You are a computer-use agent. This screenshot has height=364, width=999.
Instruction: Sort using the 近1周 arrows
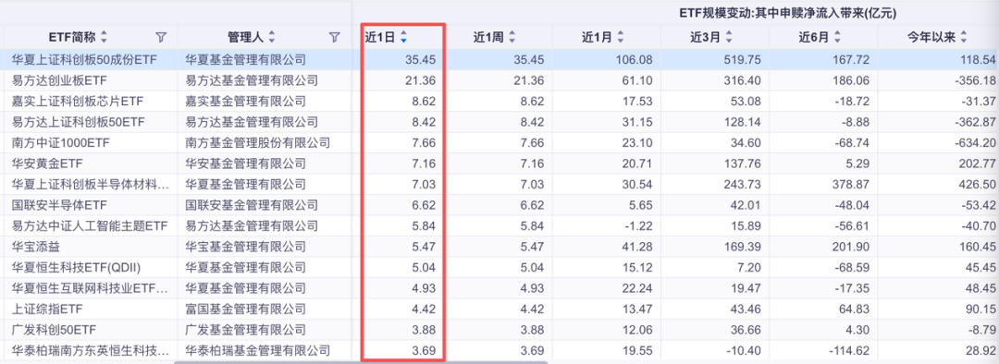pos(512,38)
